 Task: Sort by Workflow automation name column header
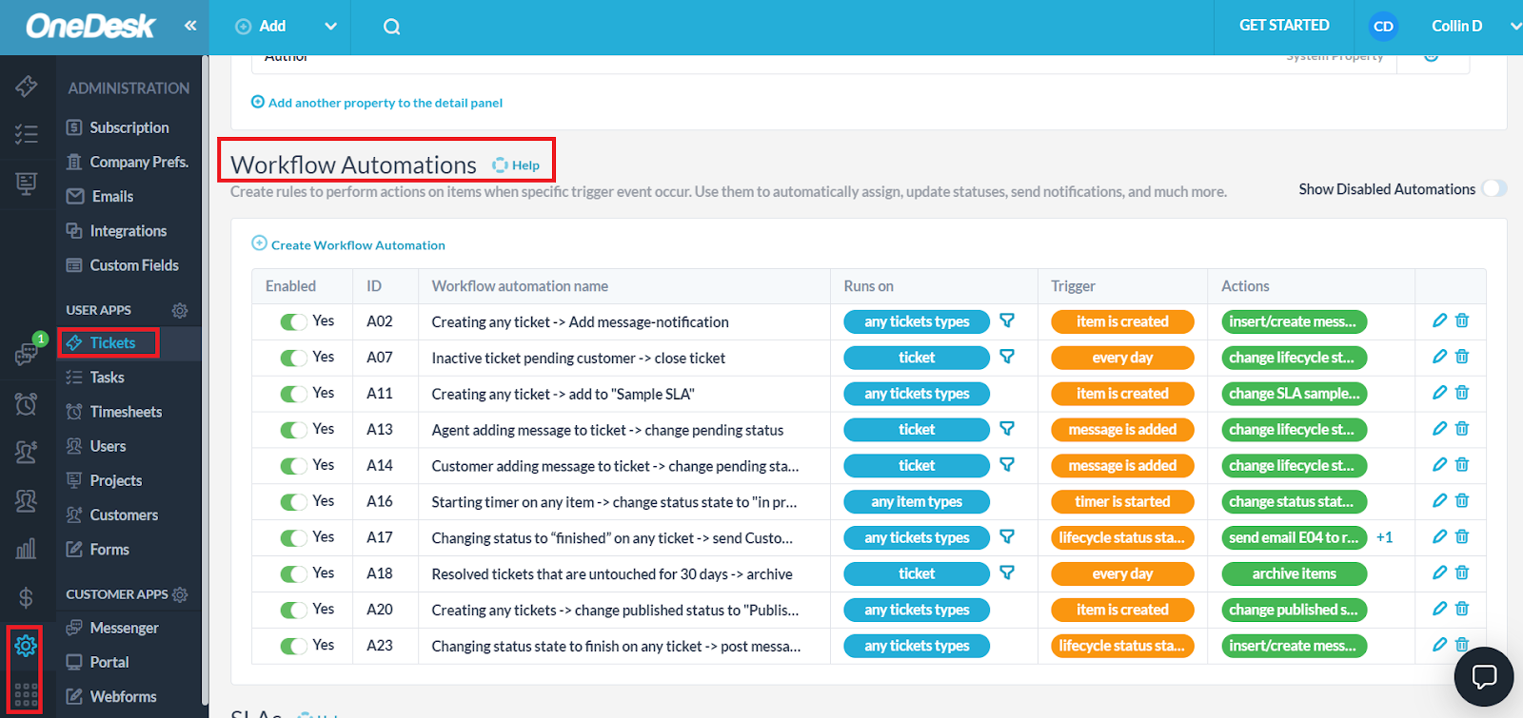coord(520,285)
